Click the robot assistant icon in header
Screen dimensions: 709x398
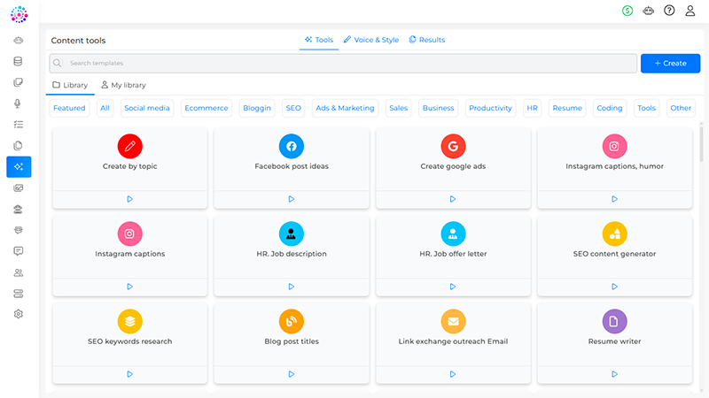649,11
